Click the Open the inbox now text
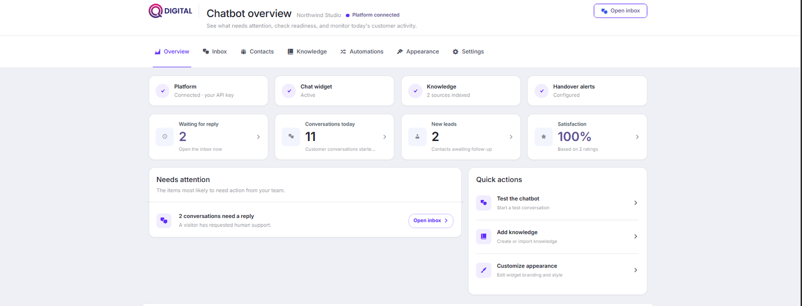This screenshot has width=802, height=306. [x=200, y=149]
